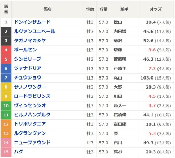Image resolution: width=175 pixels, height=158 pixels.
Task: Open ジャナドリア details
Action: click(x=28, y=68)
